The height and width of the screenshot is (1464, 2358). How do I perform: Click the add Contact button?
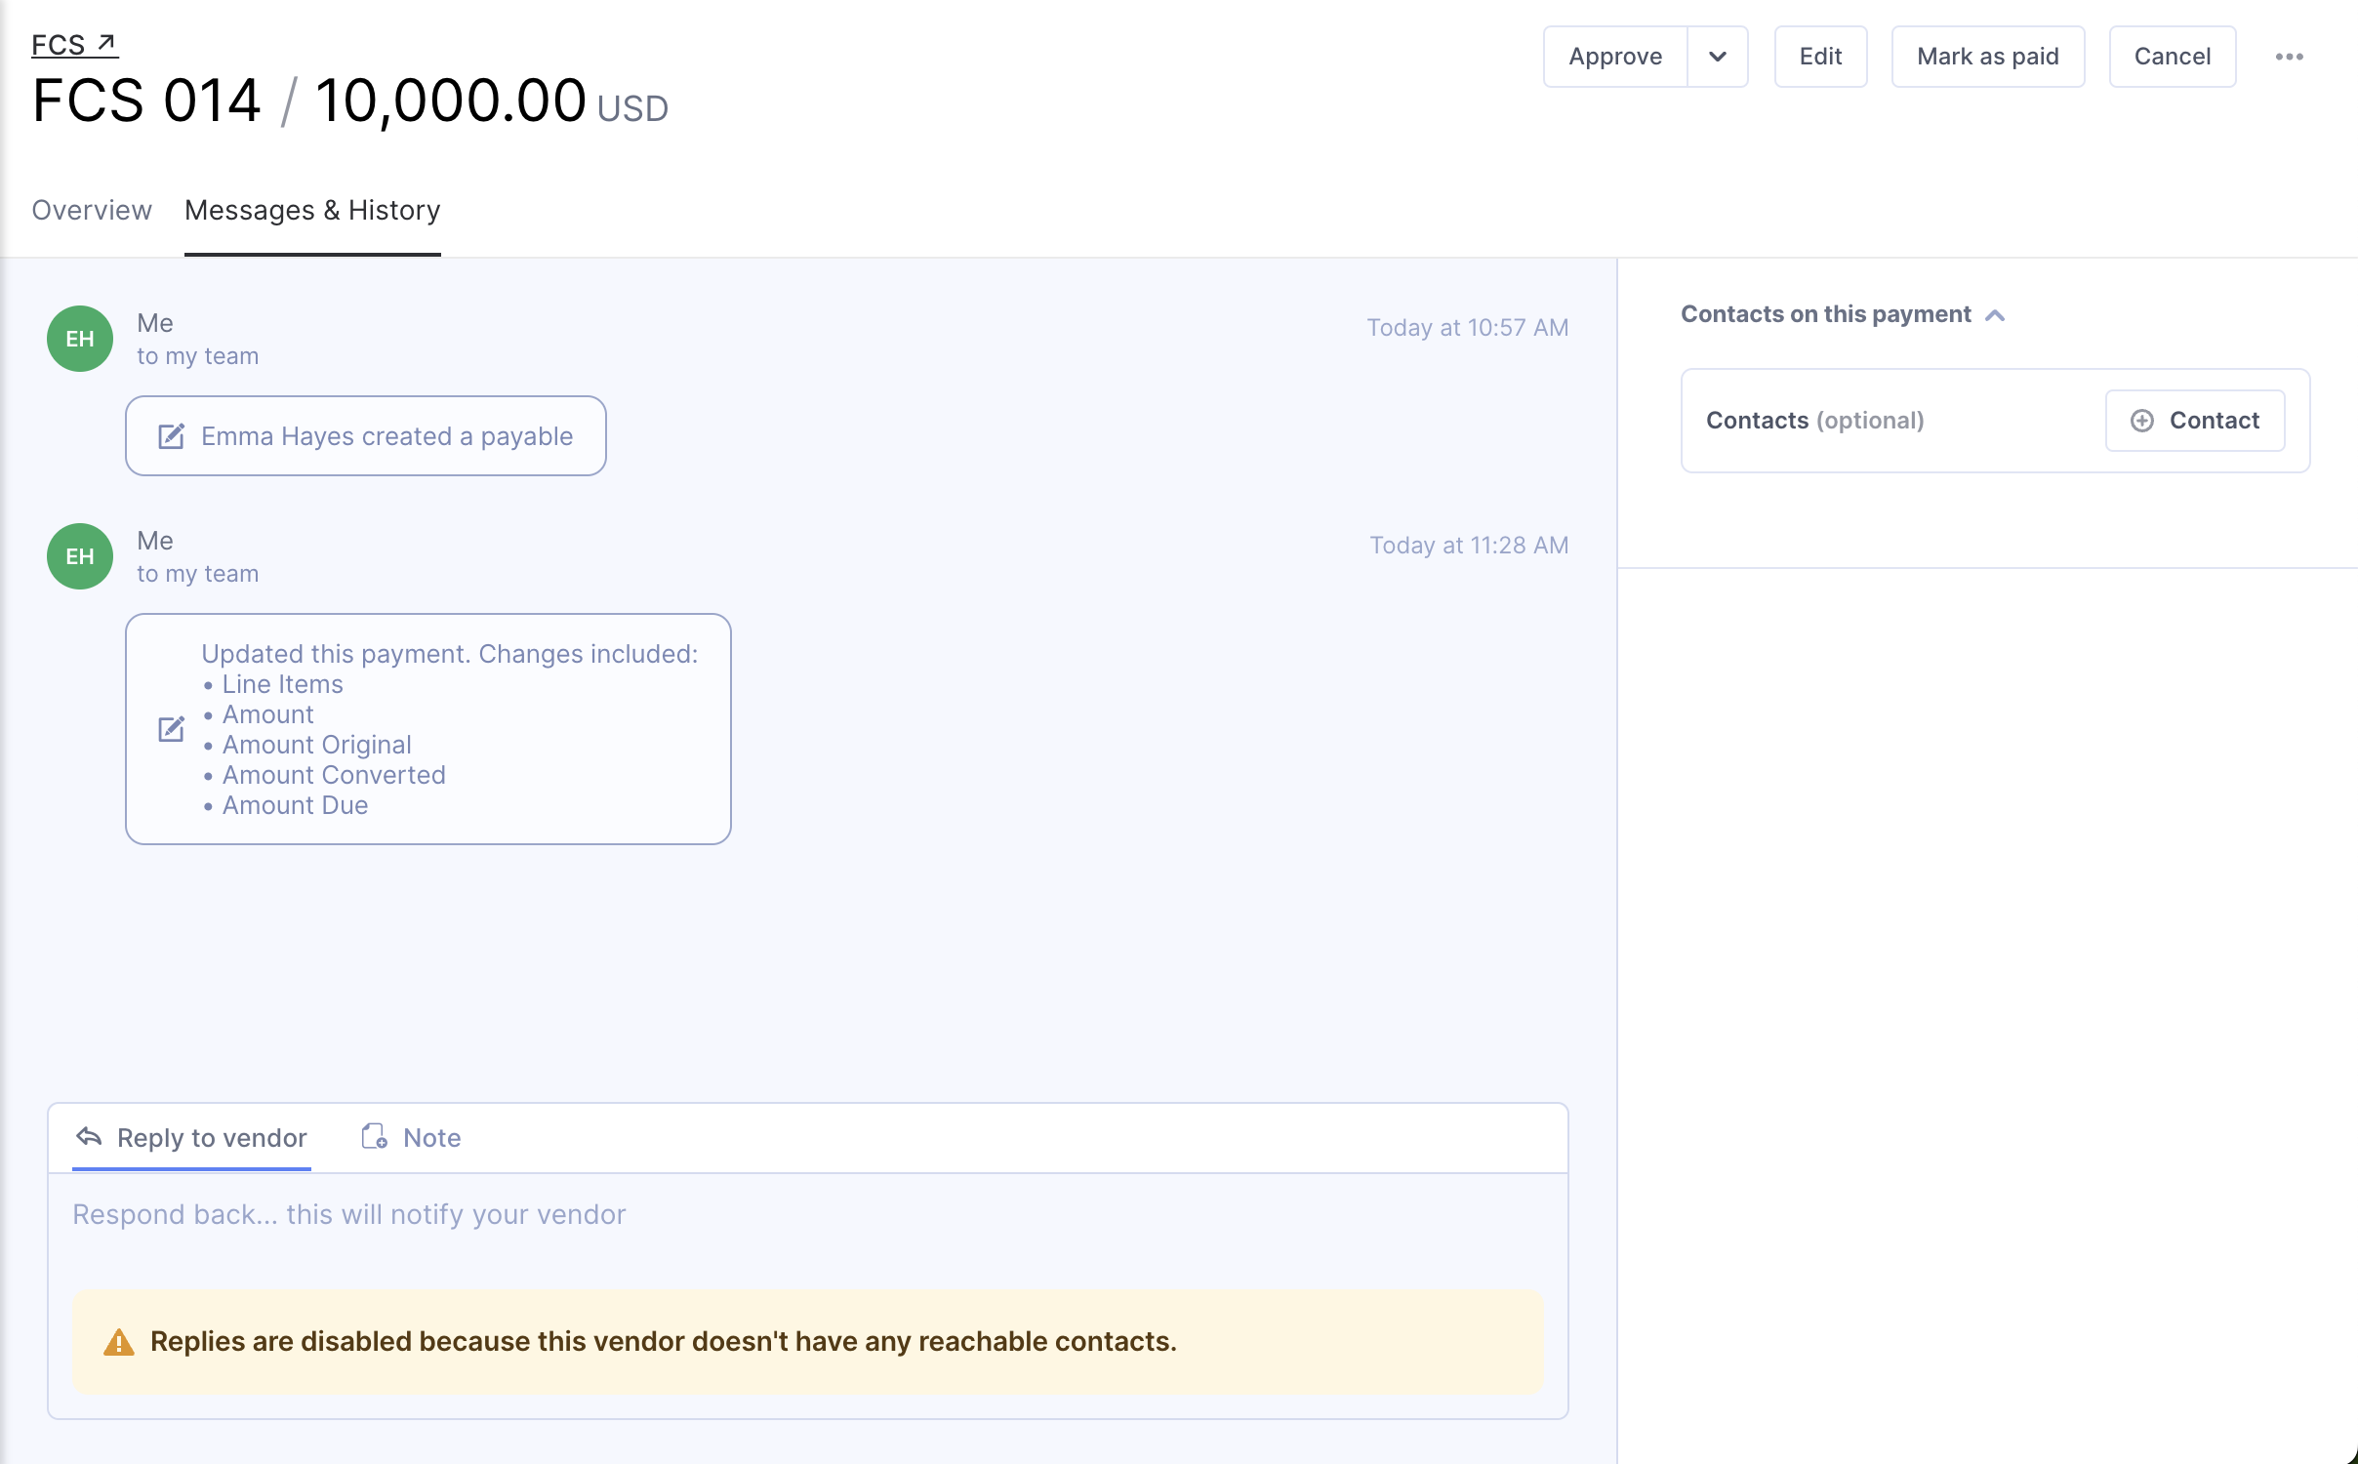pyautogui.click(x=2194, y=421)
